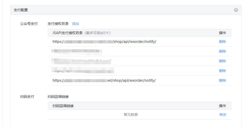Click the 扫码支付 label

(x=27, y=97)
